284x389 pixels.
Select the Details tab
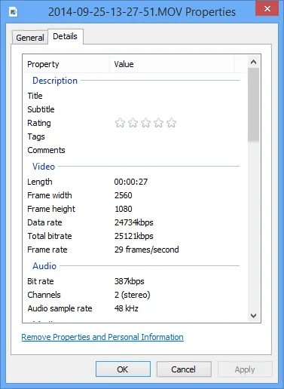[66, 36]
